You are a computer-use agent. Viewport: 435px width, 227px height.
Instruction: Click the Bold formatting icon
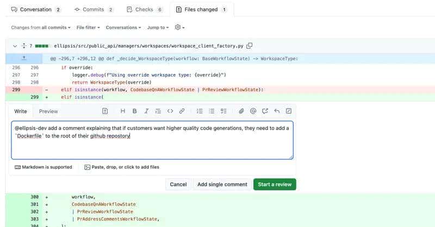(134, 111)
